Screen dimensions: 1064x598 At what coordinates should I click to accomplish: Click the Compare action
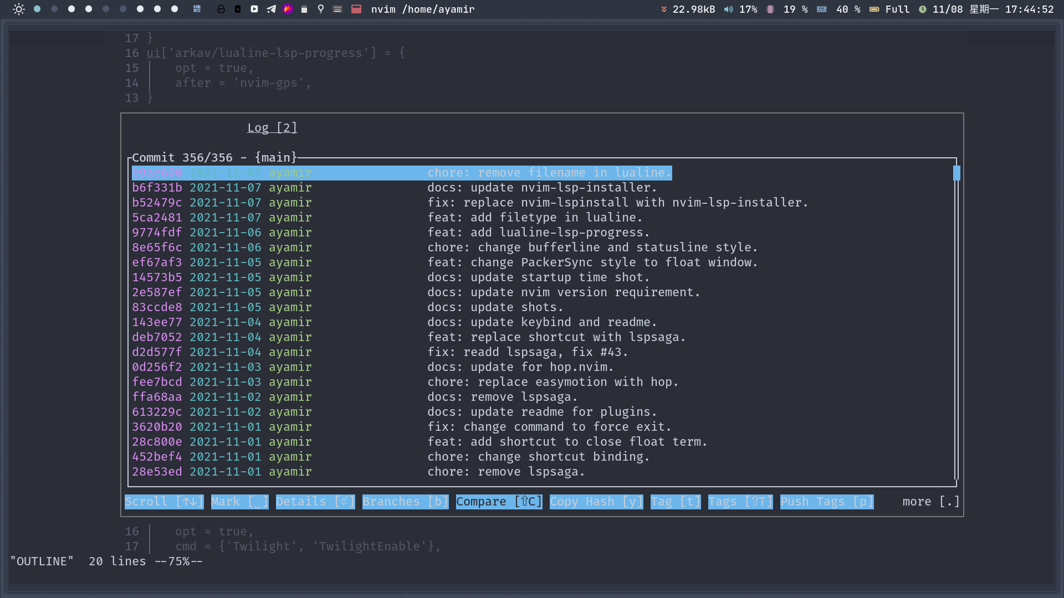(499, 502)
